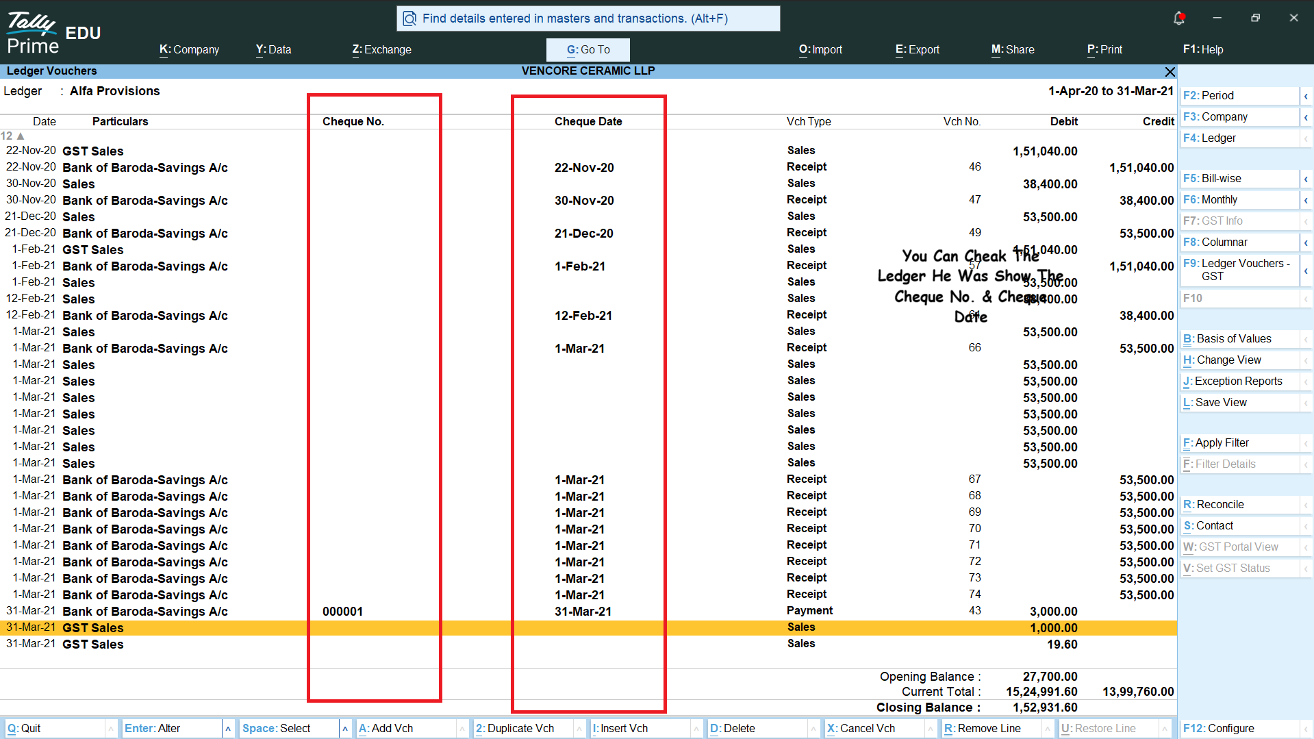Screen dimensions: 1314x739
Task: Select 22-Nov-20 GST Sales entry
Action: (589, 151)
